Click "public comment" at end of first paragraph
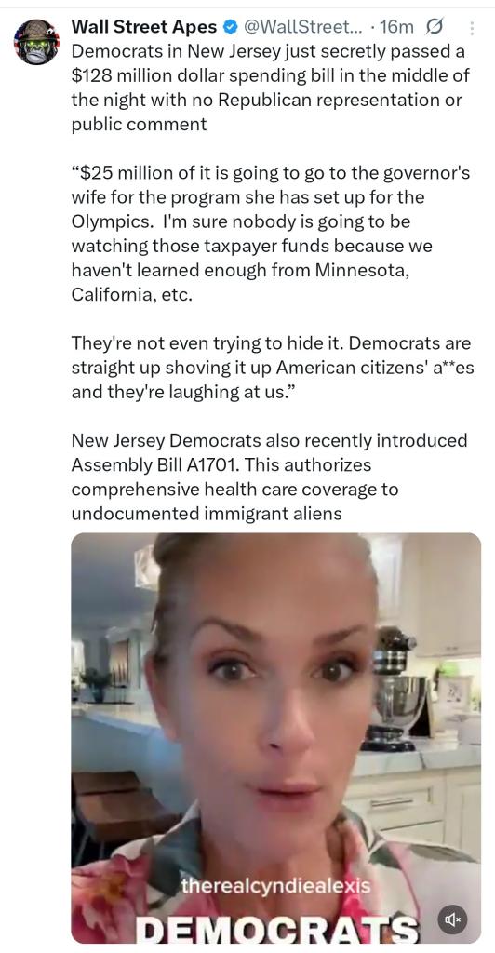The height and width of the screenshot is (953, 495). (x=139, y=125)
